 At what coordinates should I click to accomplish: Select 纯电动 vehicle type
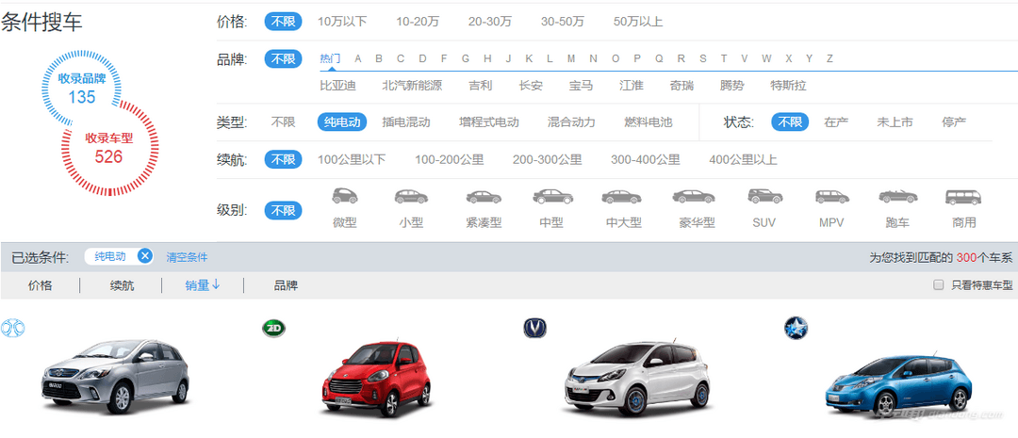point(342,122)
